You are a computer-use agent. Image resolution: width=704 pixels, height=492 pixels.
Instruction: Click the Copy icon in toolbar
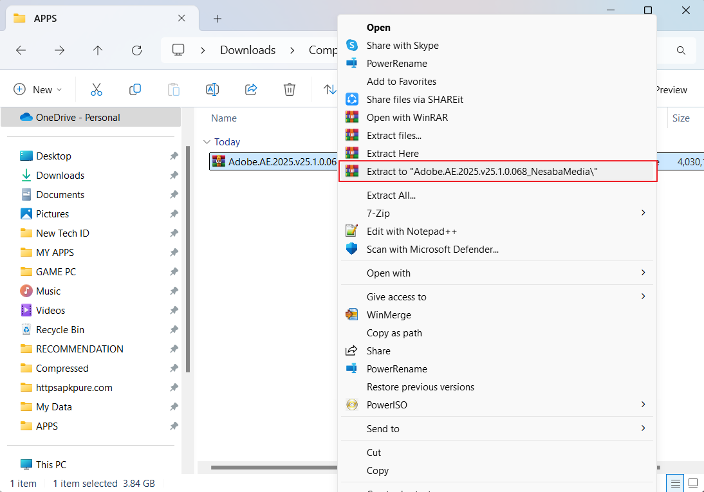[135, 89]
